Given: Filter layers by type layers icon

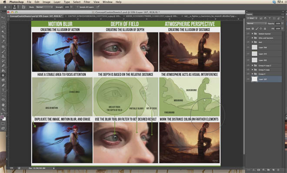Looking at the screenshot, I should [x=270, y=19].
